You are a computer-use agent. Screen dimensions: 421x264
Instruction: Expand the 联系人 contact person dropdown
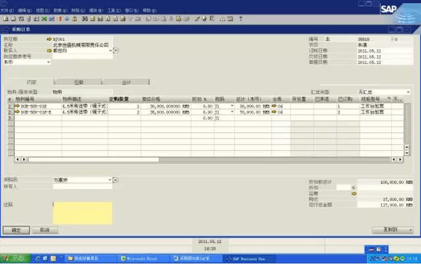(x=110, y=51)
